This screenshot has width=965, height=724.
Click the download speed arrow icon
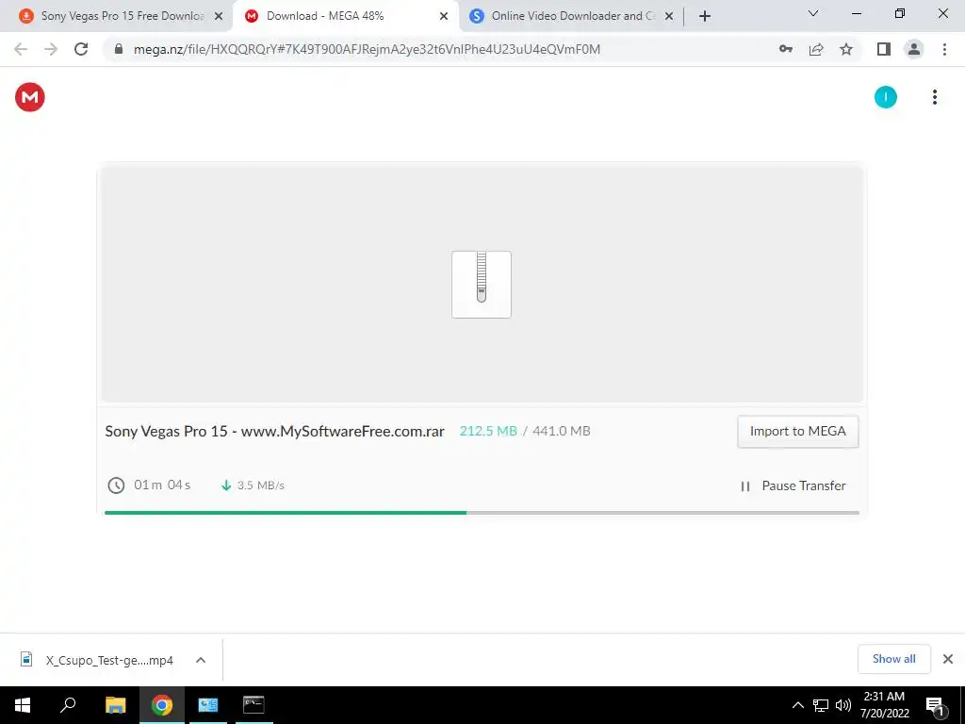click(x=226, y=485)
